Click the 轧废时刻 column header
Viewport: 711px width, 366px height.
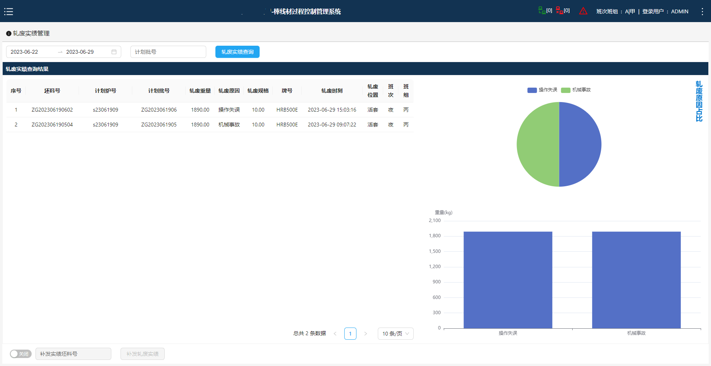(332, 91)
